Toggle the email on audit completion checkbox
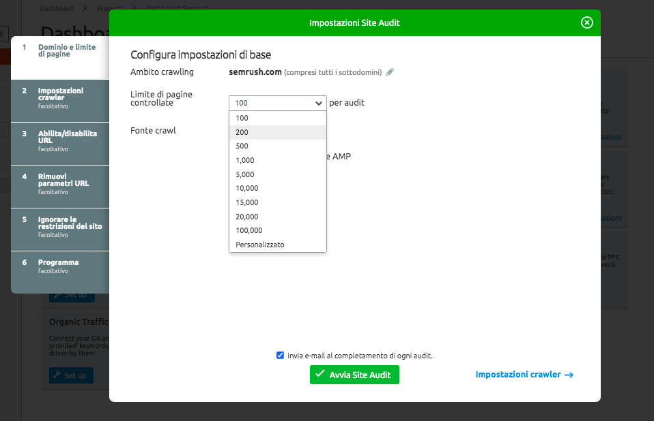 280,356
